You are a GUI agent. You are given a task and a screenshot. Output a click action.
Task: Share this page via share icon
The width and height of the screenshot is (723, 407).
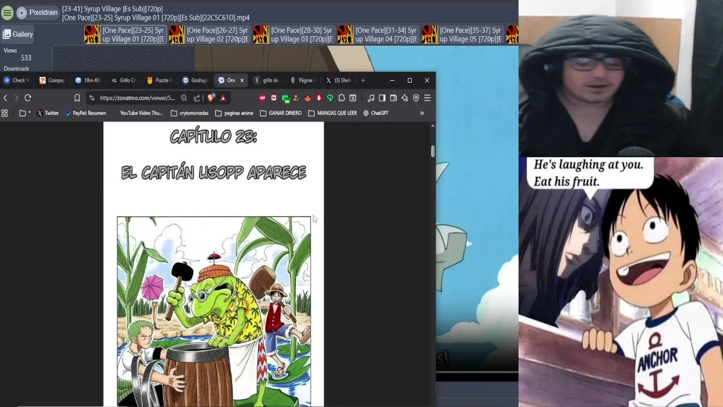(x=197, y=98)
